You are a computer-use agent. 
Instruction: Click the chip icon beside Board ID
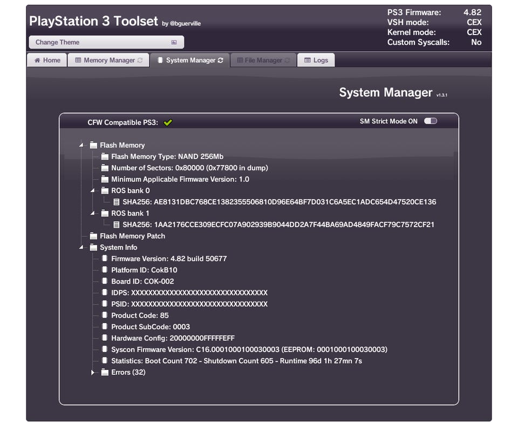click(x=105, y=282)
